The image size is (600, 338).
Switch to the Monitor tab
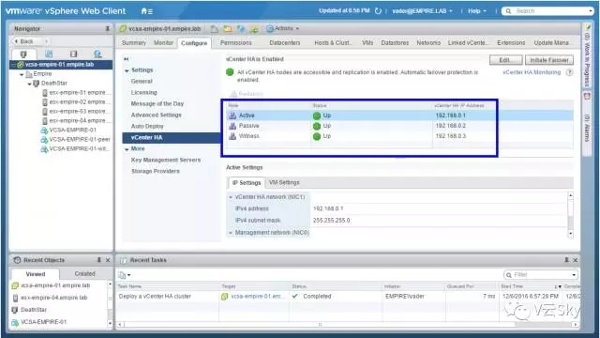[x=163, y=43]
